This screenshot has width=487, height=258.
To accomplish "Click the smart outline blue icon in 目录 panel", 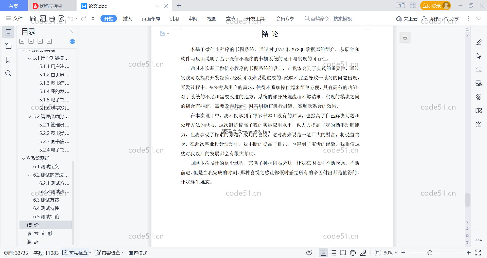I will [72, 41].
